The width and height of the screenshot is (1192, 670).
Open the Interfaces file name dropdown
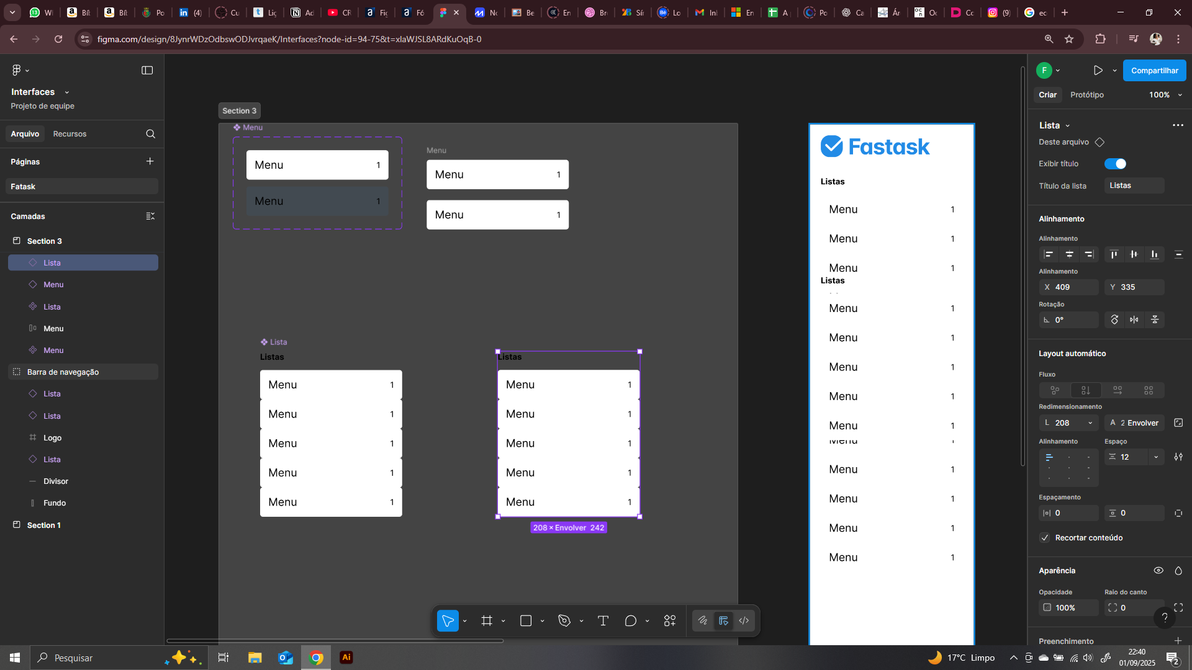click(x=67, y=92)
